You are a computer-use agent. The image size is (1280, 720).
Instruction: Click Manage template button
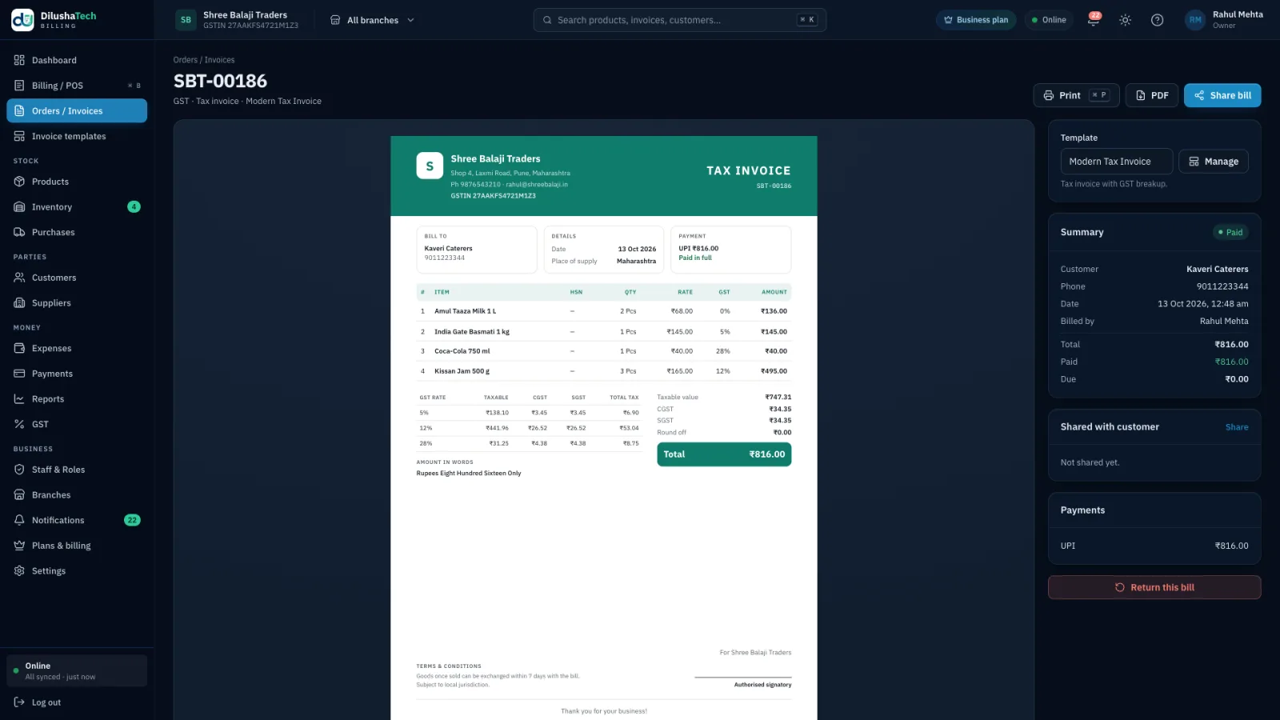1214,162
